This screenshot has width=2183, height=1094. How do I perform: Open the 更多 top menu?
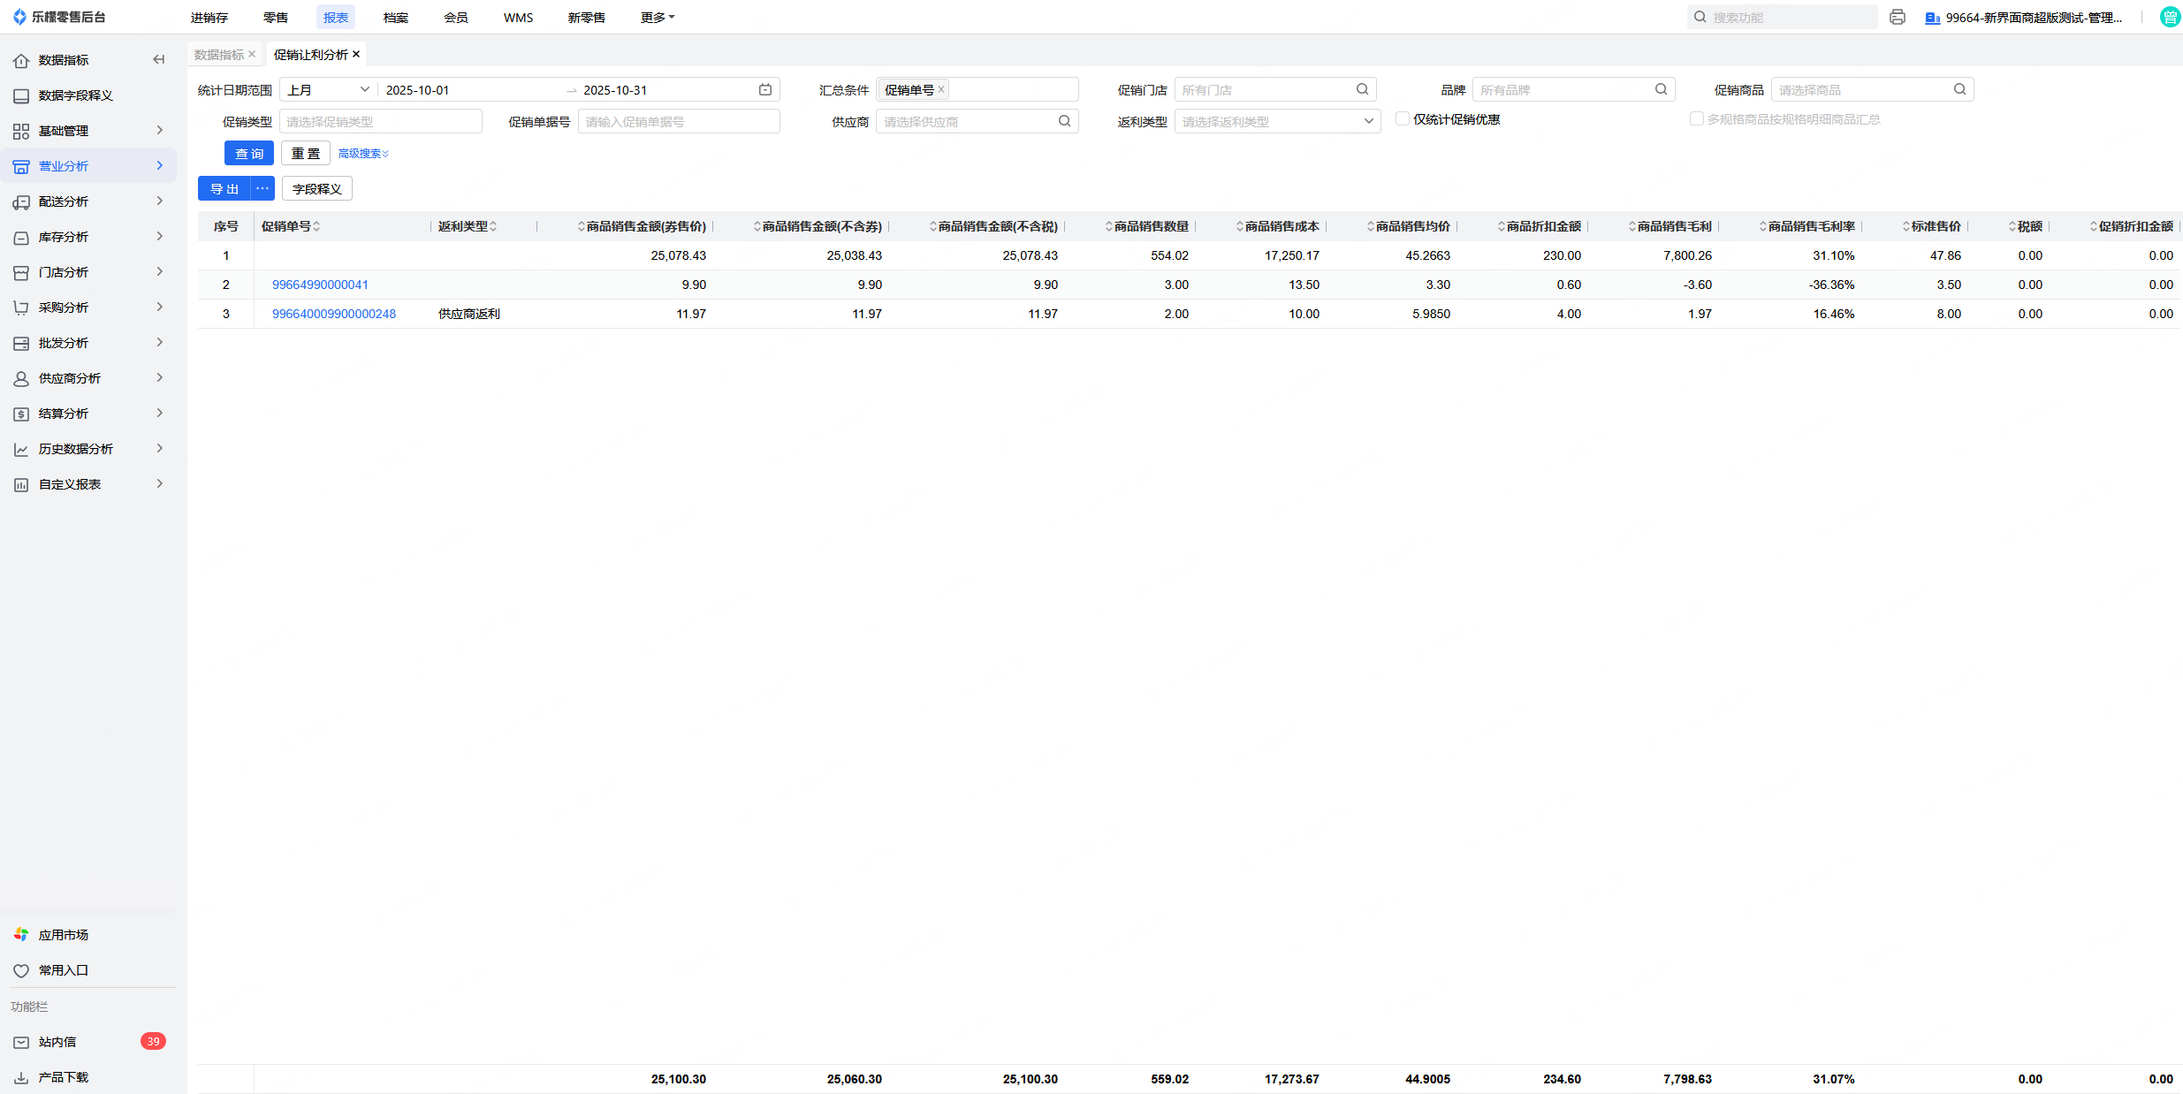657,18
